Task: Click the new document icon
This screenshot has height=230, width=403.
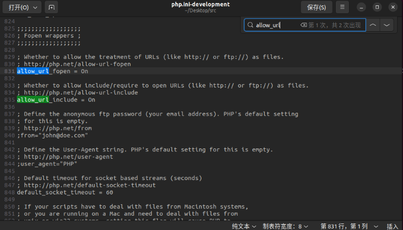Action: (50, 7)
